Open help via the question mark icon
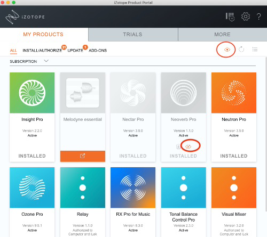Screen dimensions: 267x237 coord(259,17)
